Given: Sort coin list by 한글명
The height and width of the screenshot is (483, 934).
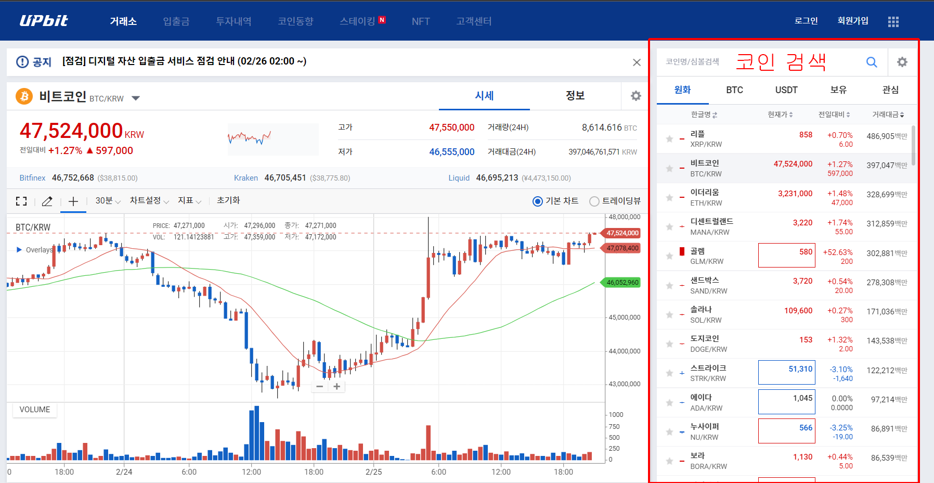Looking at the screenshot, I should click(x=704, y=115).
